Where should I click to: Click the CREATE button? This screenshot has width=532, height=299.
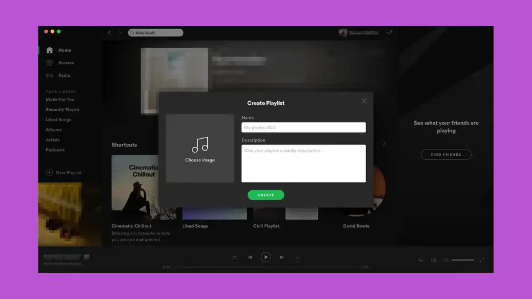pyautogui.click(x=266, y=195)
